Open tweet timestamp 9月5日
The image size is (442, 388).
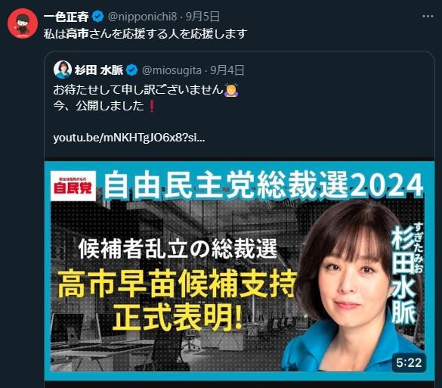point(202,17)
